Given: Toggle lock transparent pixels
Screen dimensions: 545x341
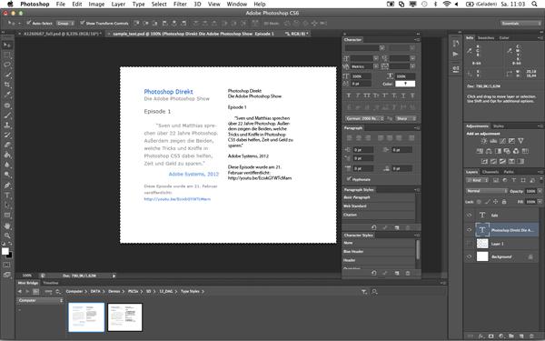Looking at the screenshot, I should click(x=479, y=202).
